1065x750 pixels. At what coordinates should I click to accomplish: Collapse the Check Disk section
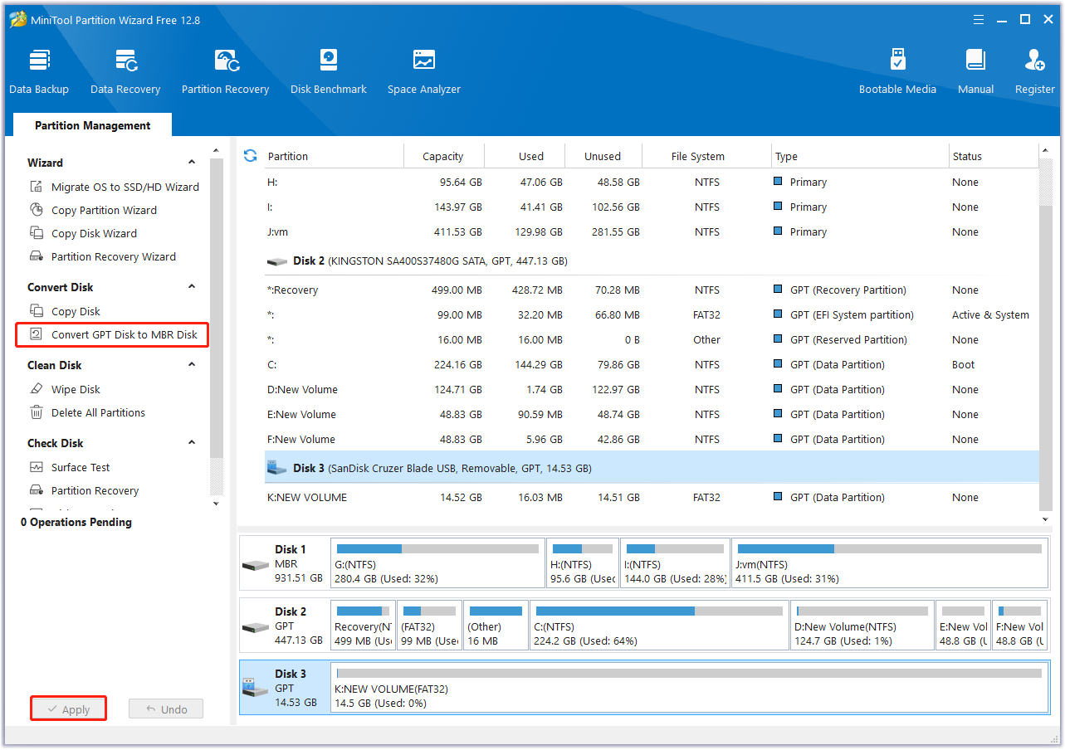(x=192, y=443)
